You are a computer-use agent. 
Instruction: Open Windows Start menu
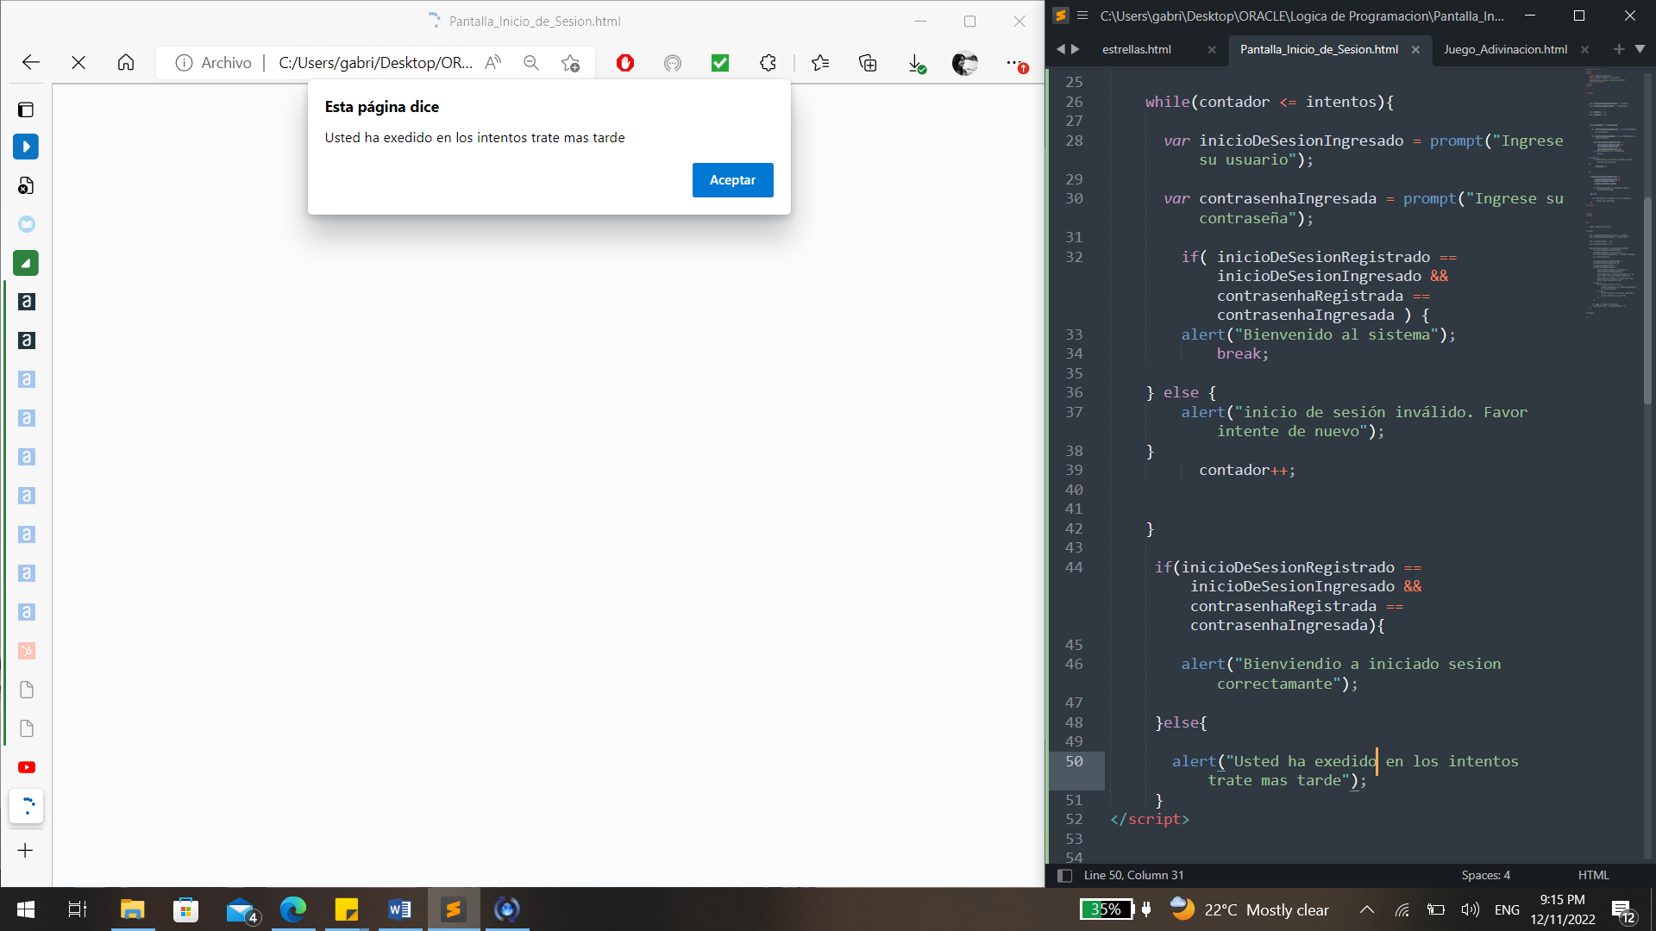tap(26, 909)
